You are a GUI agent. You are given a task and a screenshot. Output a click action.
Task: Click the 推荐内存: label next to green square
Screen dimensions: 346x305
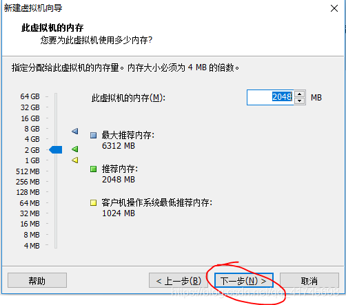coord(120,169)
